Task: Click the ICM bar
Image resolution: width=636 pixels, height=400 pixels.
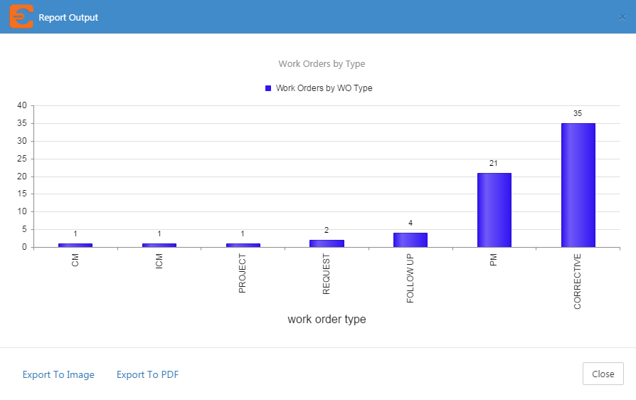Action: coord(159,245)
